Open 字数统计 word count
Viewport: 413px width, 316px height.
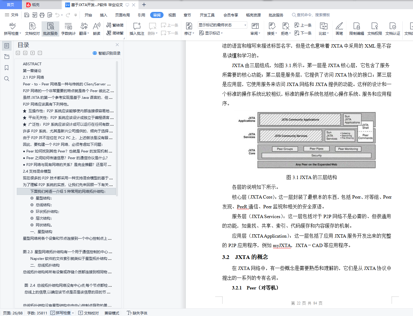[x=68, y=29]
